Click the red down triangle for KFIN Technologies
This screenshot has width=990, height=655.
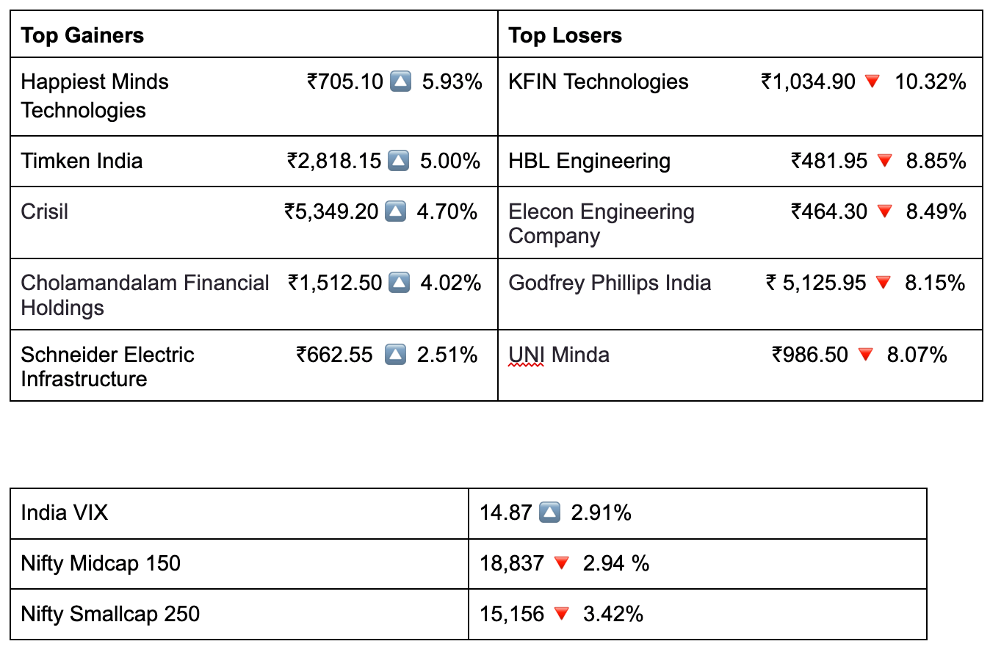tap(872, 82)
